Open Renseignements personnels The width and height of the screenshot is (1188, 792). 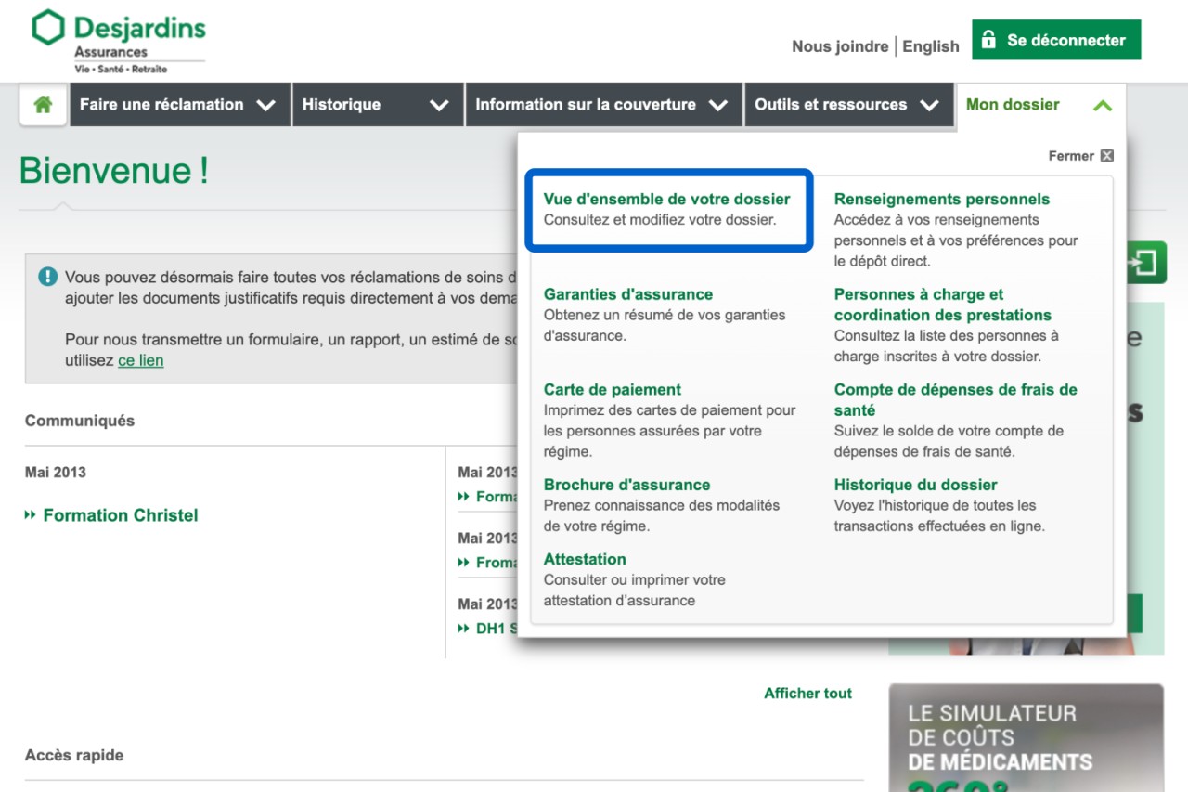(x=941, y=199)
